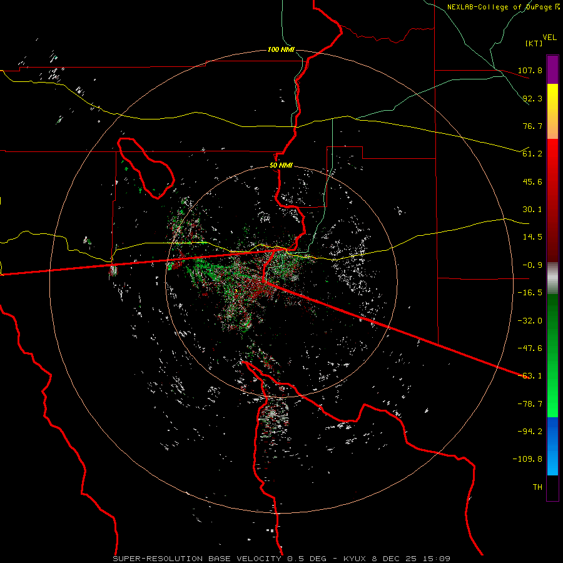
Task: Select the -47.6 velocity scale value
Action: [x=530, y=348]
